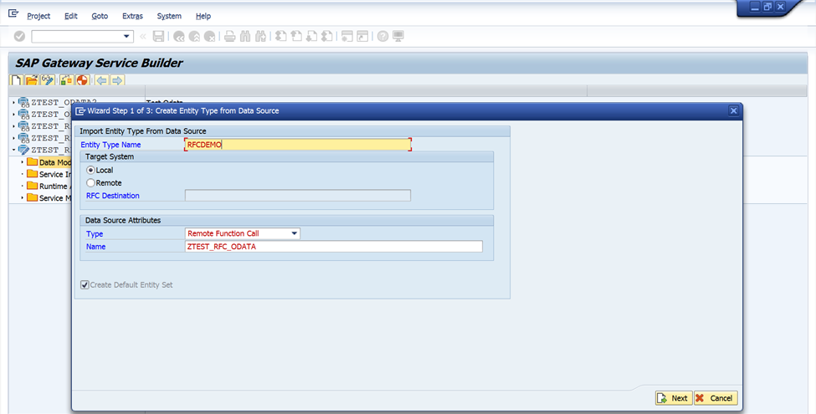Click the Next Page icon
This screenshot has width=816, height=414.
pyautogui.click(x=311, y=37)
